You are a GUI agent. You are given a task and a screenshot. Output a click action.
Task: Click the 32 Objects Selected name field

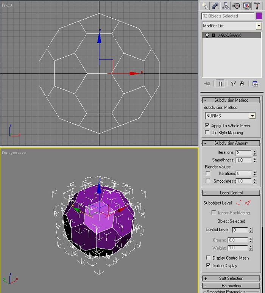[228, 16]
